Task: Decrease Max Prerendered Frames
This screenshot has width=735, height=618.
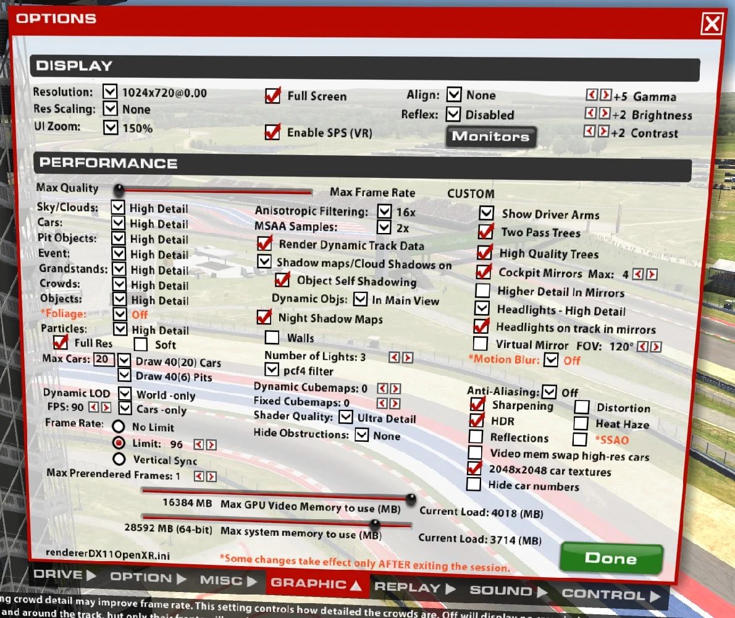Action: [x=199, y=476]
